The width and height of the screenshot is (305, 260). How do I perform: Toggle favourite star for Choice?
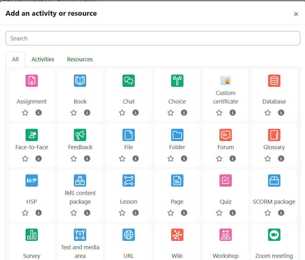(x=171, y=113)
